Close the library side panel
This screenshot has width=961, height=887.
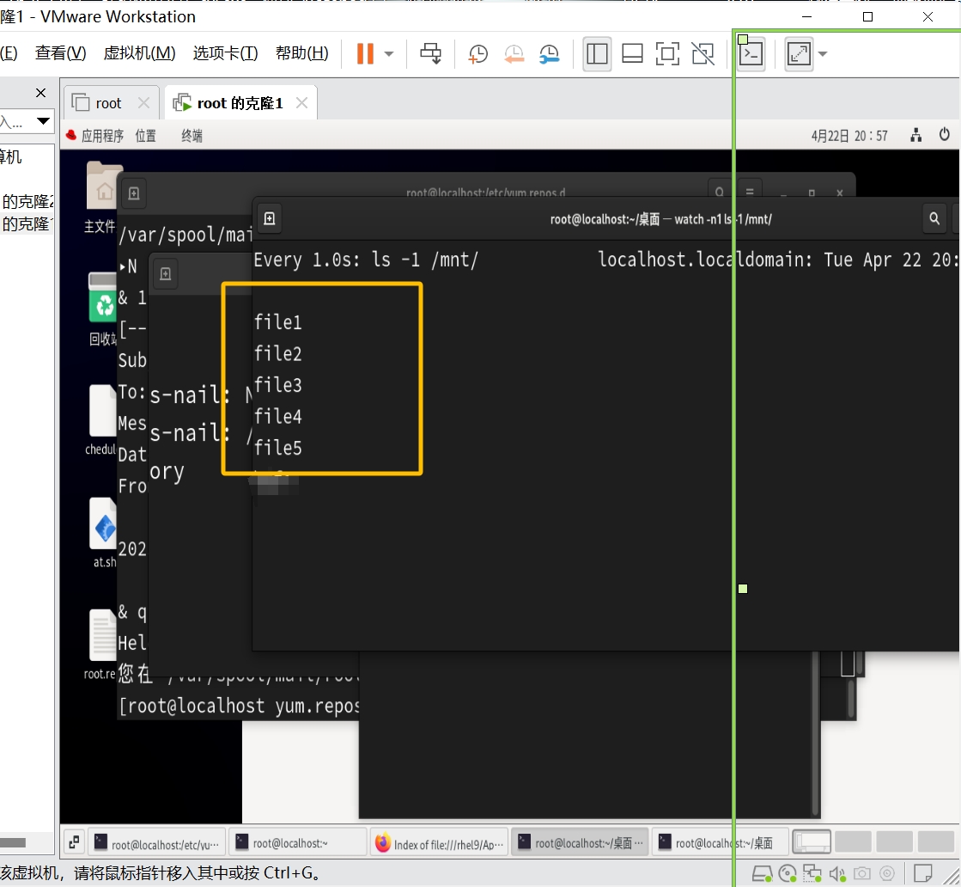40,93
